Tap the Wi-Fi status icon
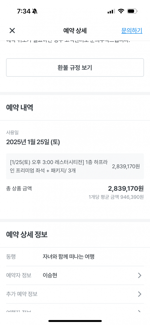Image resolution: width=150 pixels, height=325 pixels. [x=121, y=11]
